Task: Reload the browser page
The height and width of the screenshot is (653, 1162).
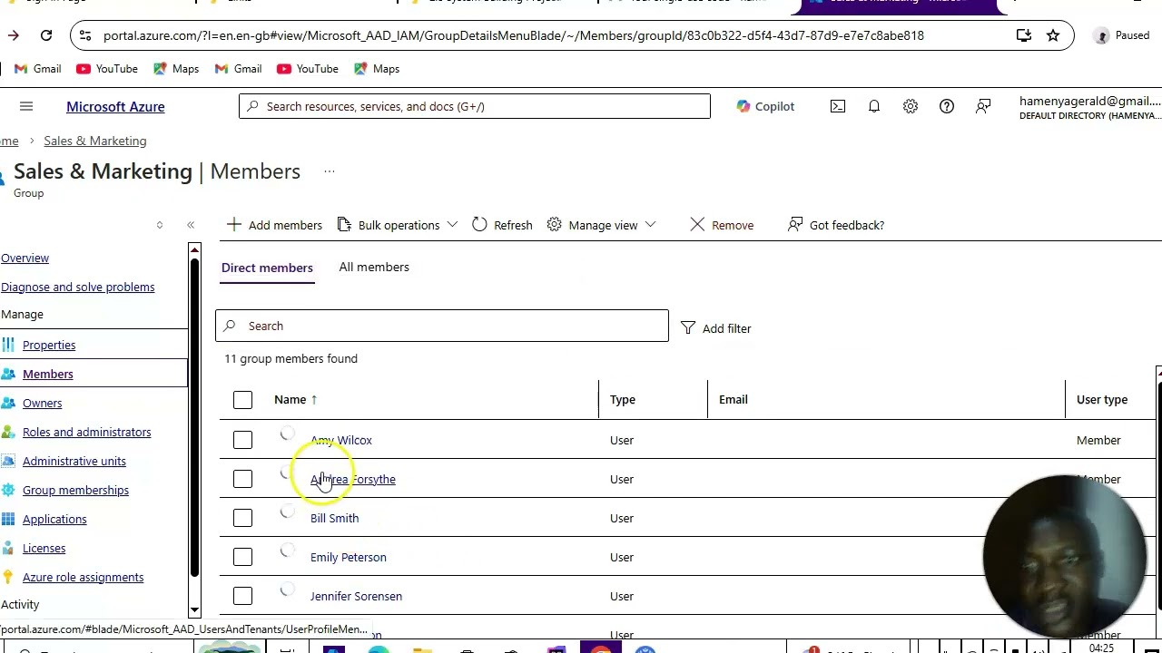Action: coord(46,35)
